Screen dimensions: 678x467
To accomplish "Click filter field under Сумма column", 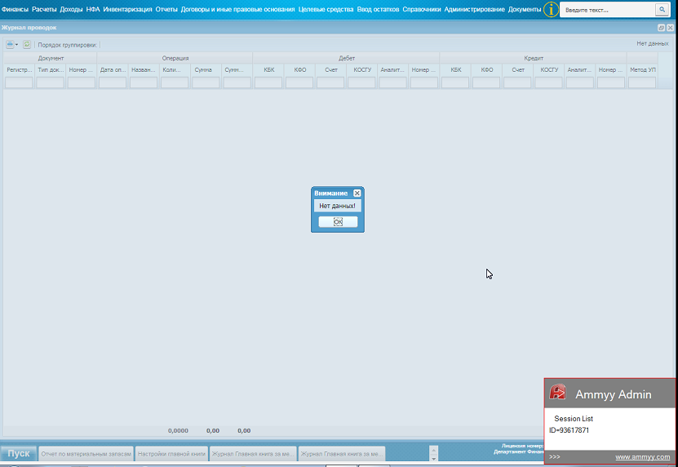I will [206, 82].
